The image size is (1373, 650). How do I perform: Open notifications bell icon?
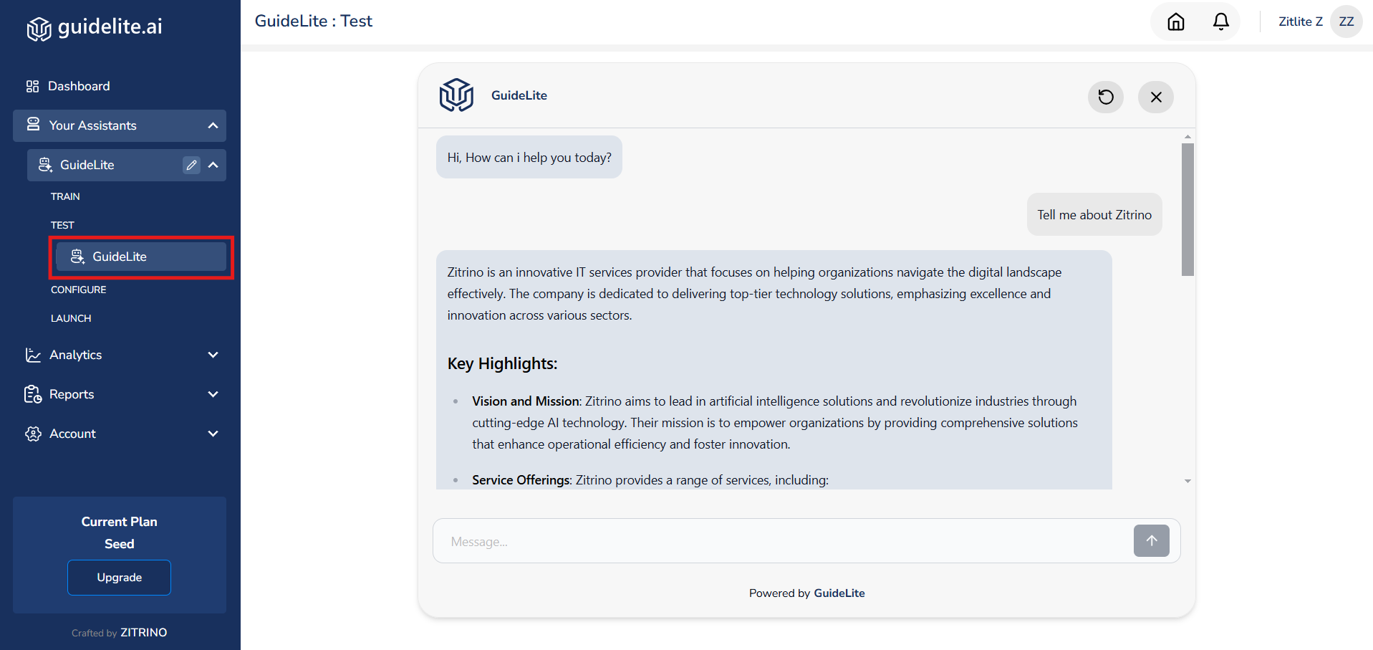coord(1221,21)
